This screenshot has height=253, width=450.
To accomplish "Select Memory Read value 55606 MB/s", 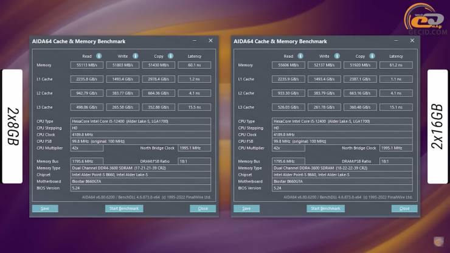I will tap(288, 65).
